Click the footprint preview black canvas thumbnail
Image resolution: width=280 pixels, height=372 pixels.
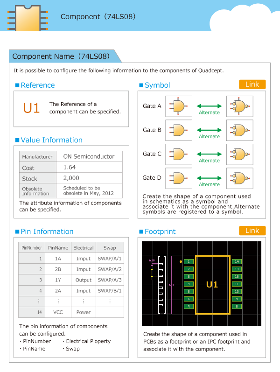[x=202, y=283]
